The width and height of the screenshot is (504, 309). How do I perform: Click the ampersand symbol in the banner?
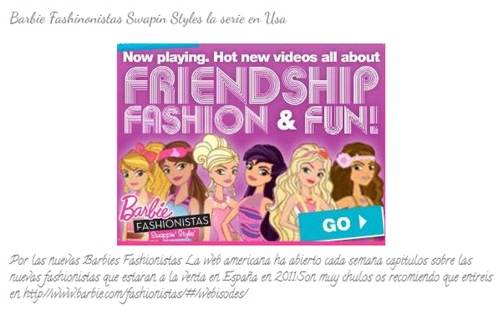[x=286, y=120]
